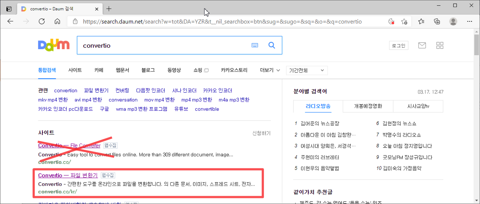Open the Collections panel
The height and width of the screenshot is (204, 480).
click(x=437, y=21)
